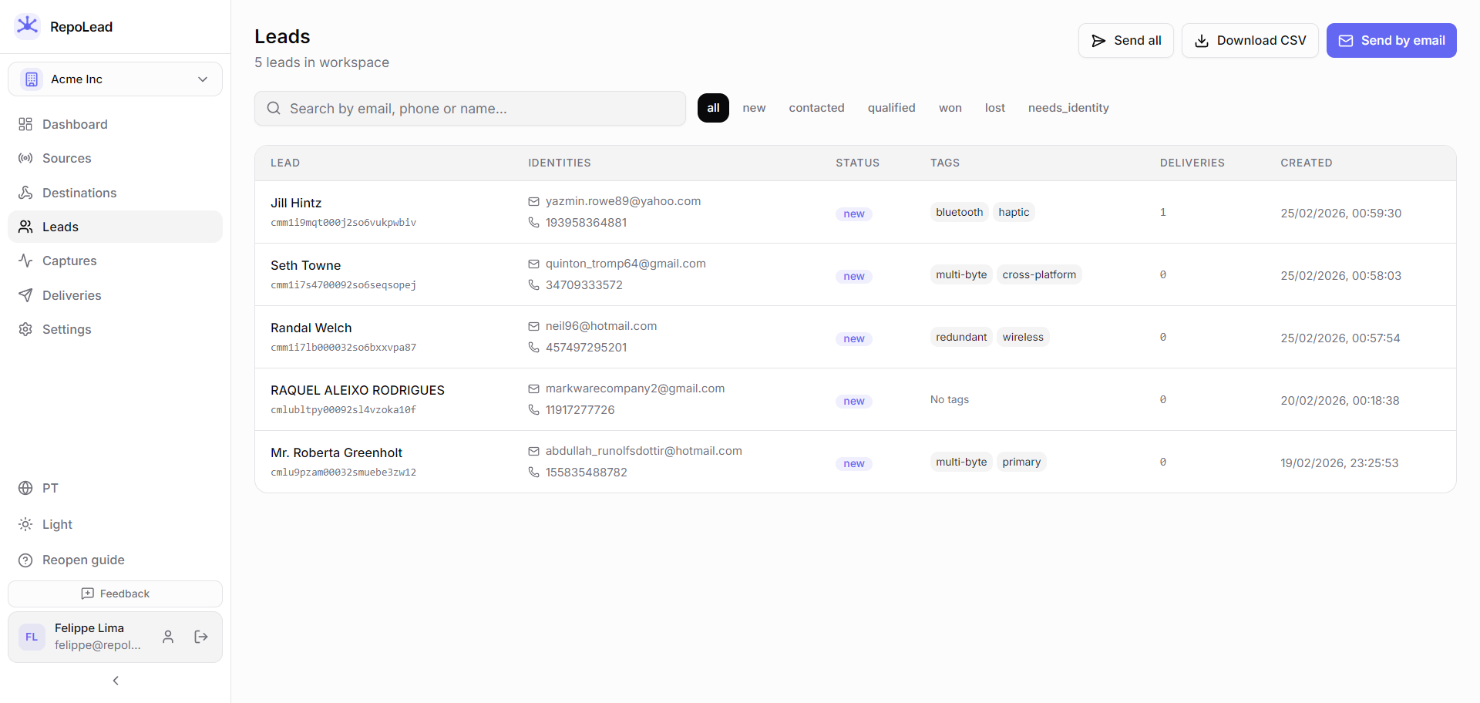Toggle Light theme in the sidebar

[55, 524]
